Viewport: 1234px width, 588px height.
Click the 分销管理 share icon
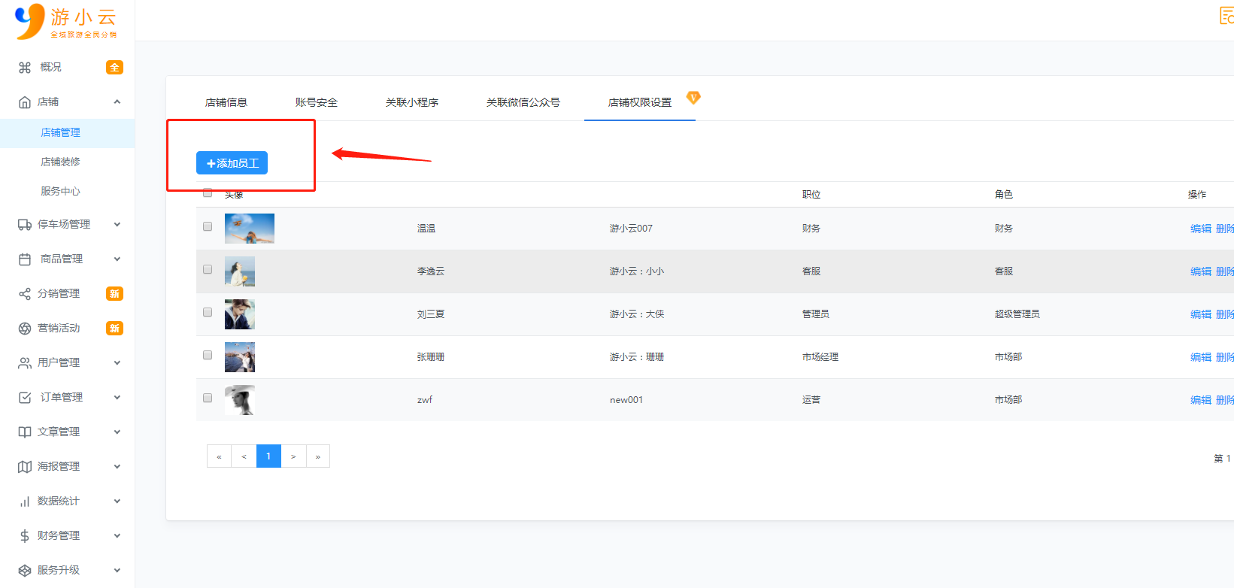point(25,294)
